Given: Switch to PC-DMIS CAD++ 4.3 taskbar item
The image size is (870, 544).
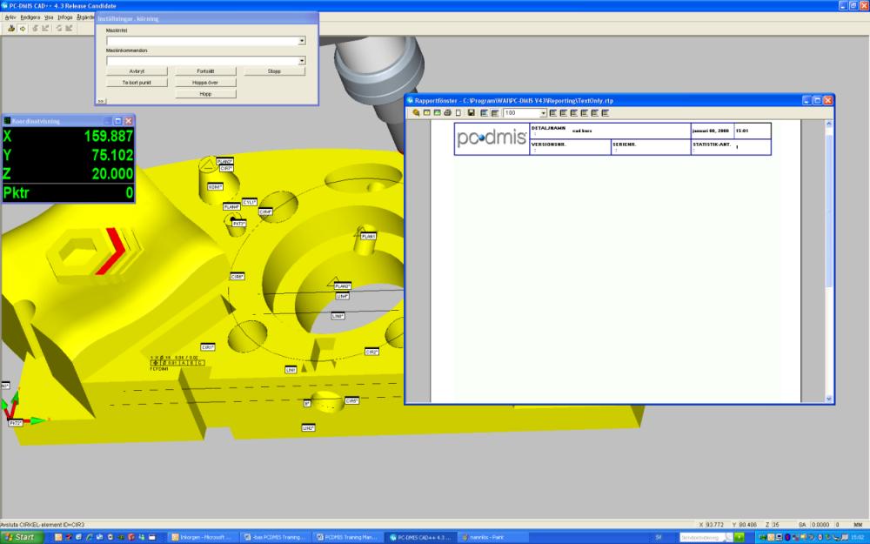Looking at the screenshot, I should [422, 537].
